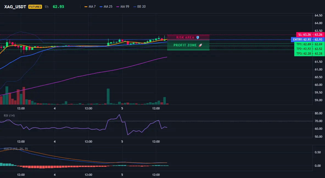Click the FUTURES badge
Screen dimensions: 325x178
click(x=35, y=7)
